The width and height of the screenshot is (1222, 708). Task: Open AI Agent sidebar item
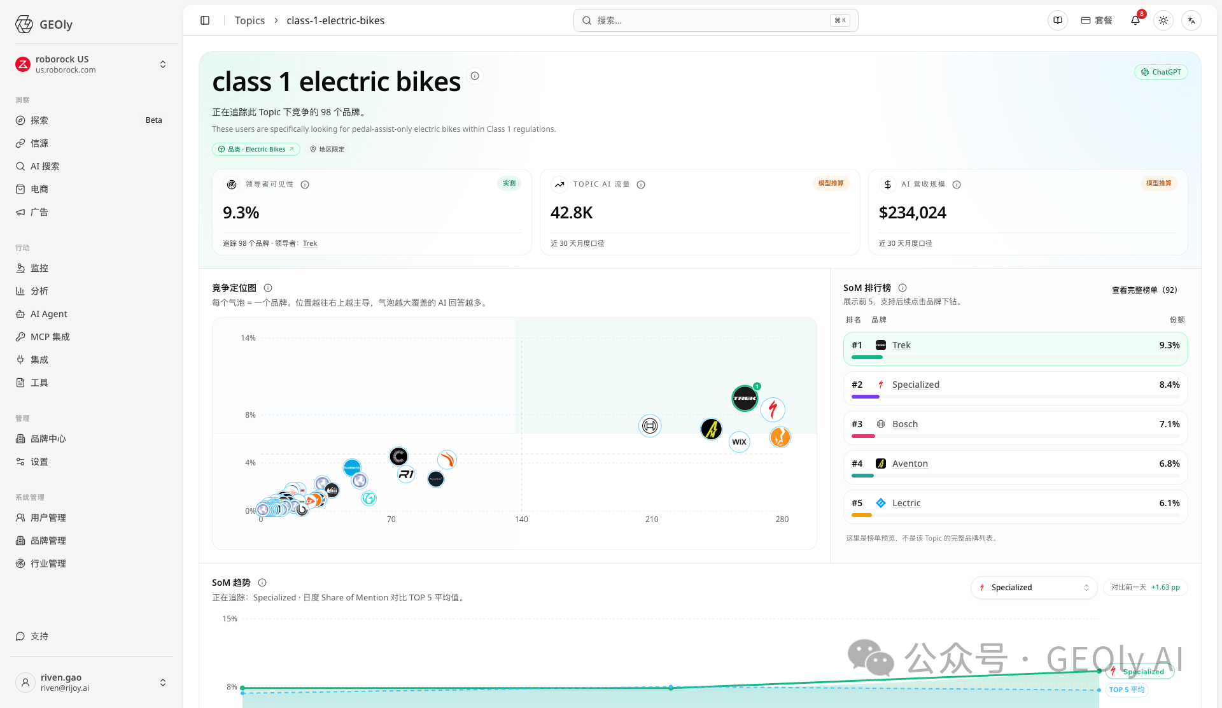pyautogui.click(x=92, y=314)
